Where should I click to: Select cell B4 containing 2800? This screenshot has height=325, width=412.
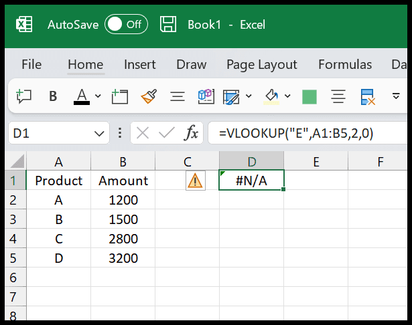coord(123,239)
